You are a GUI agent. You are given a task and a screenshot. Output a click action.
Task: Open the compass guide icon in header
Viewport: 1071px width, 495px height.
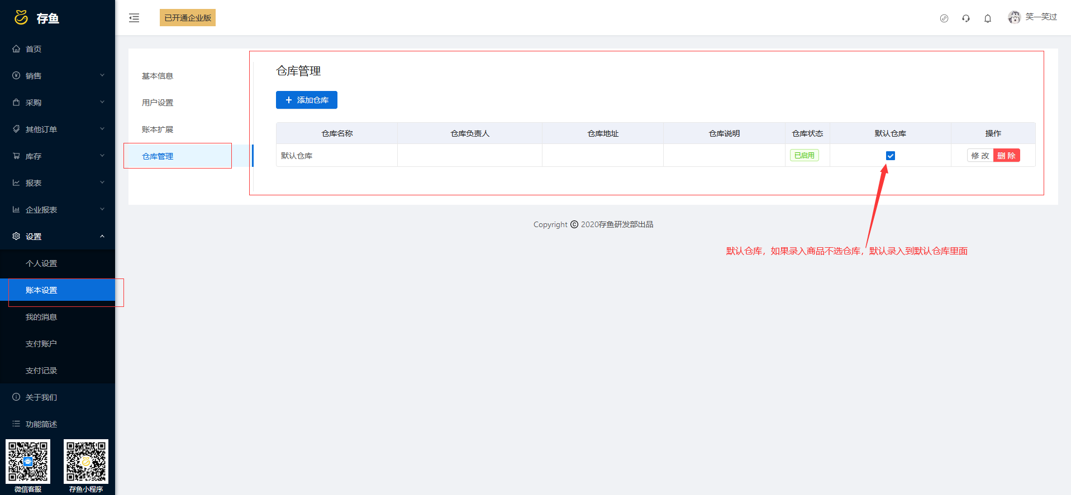(944, 18)
